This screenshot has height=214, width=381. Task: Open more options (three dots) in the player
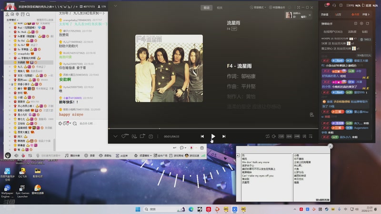pyautogui.click(x=158, y=136)
